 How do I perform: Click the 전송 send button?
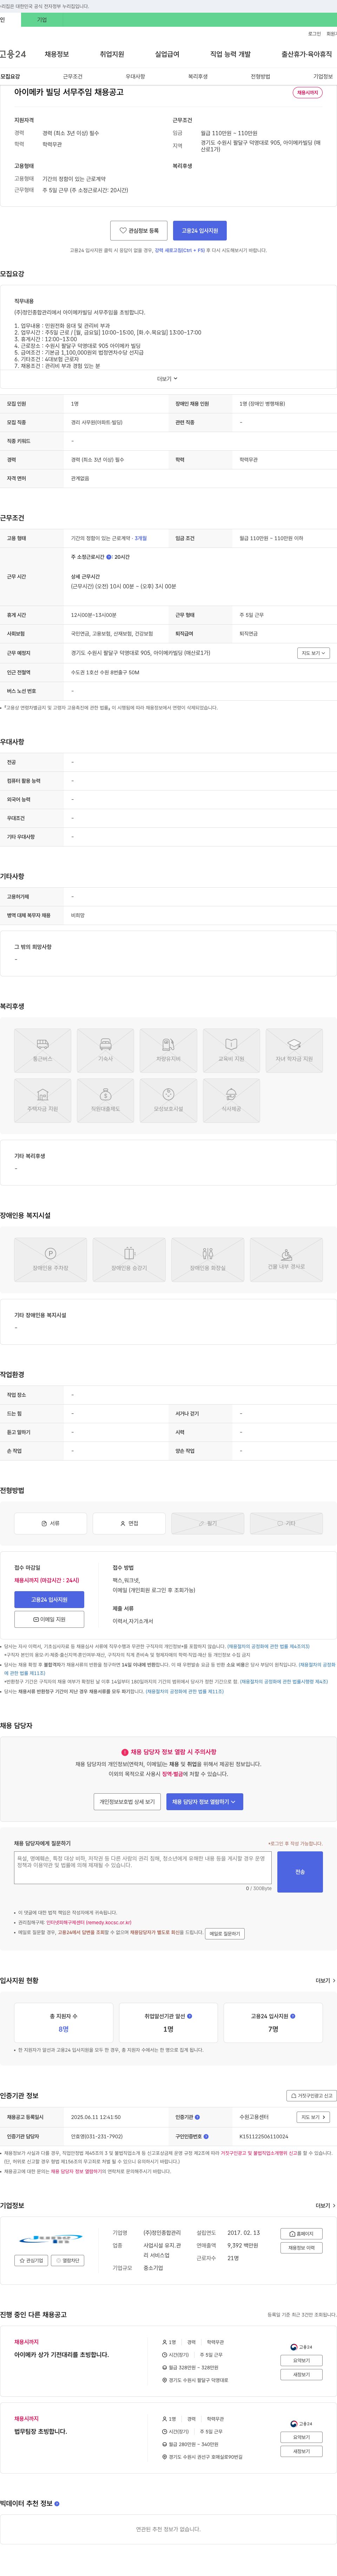(x=300, y=1872)
